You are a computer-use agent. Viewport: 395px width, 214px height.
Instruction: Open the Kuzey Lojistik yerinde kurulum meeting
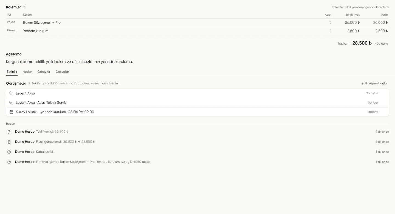(198, 112)
